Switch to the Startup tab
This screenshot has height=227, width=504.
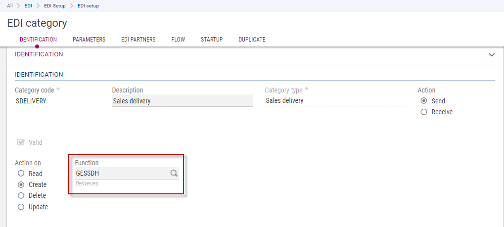click(x=212, y=40)
